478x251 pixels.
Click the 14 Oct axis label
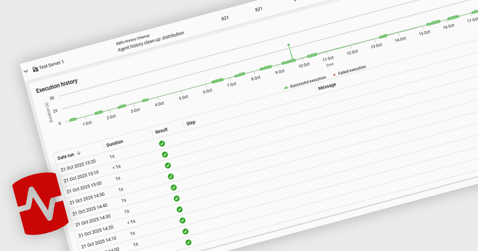coord(400,39)
